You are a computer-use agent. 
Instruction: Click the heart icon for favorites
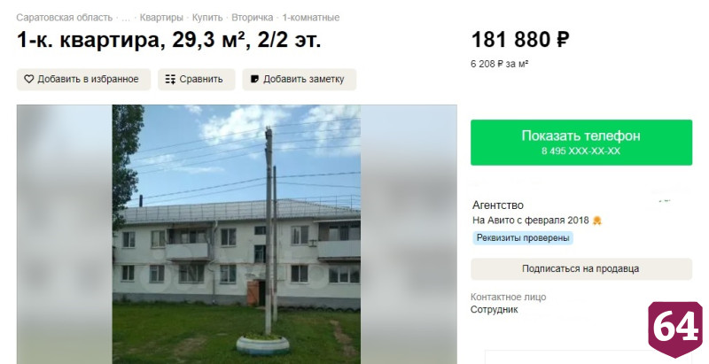(x=29, y=80)
